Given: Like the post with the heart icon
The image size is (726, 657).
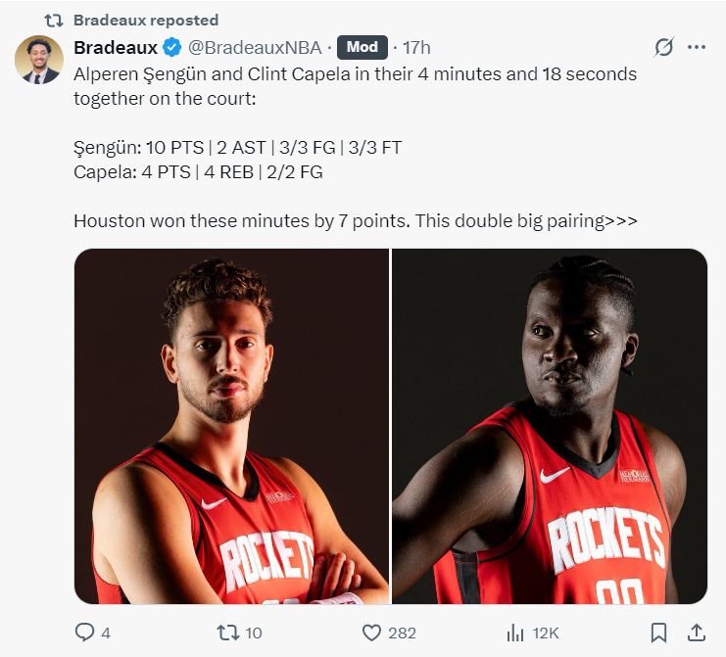Looking at the screenshot, I should [x=371, y=633].
